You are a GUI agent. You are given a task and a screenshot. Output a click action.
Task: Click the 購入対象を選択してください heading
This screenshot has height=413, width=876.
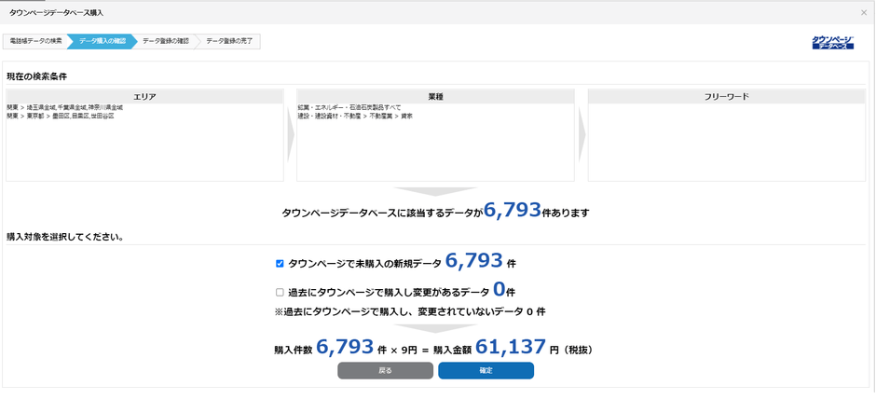click(65, 237)
